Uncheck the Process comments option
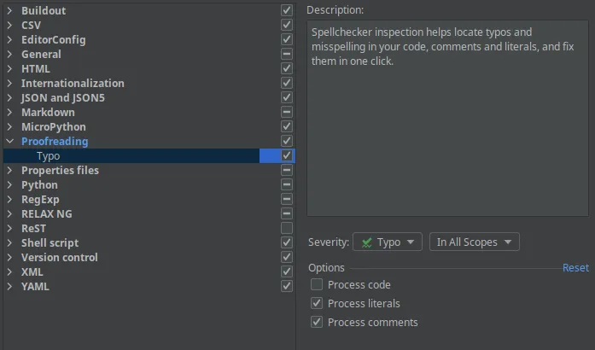 317,323
